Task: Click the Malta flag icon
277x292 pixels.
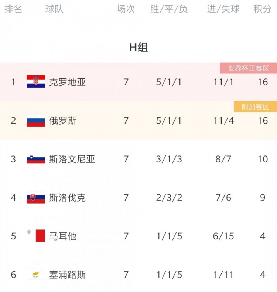Action: pos(36,236)
